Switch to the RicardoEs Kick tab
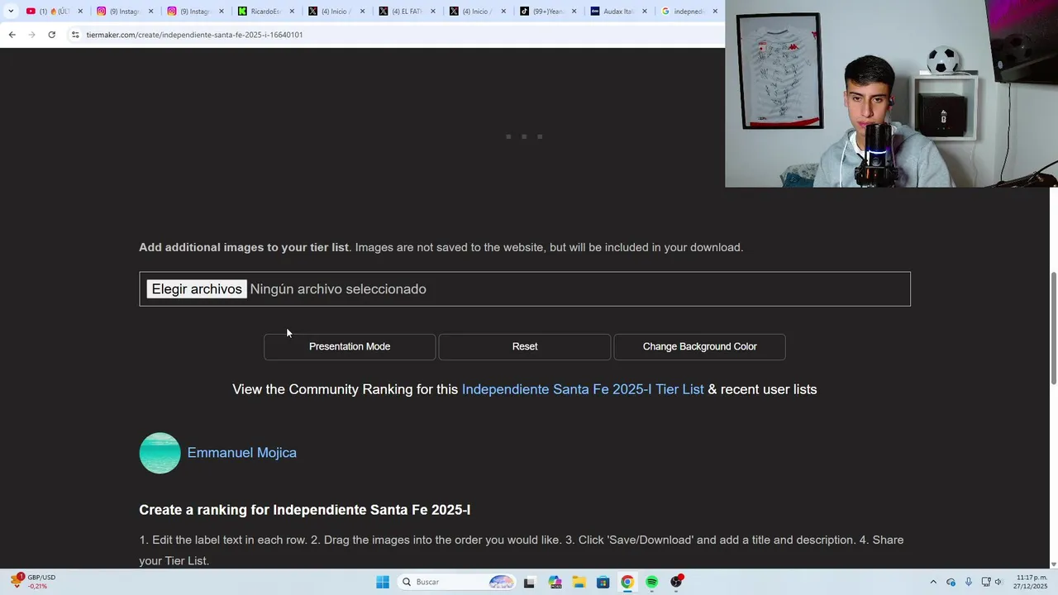The width and height of the screenshot is (1058, 595). (x=264, y=11)
